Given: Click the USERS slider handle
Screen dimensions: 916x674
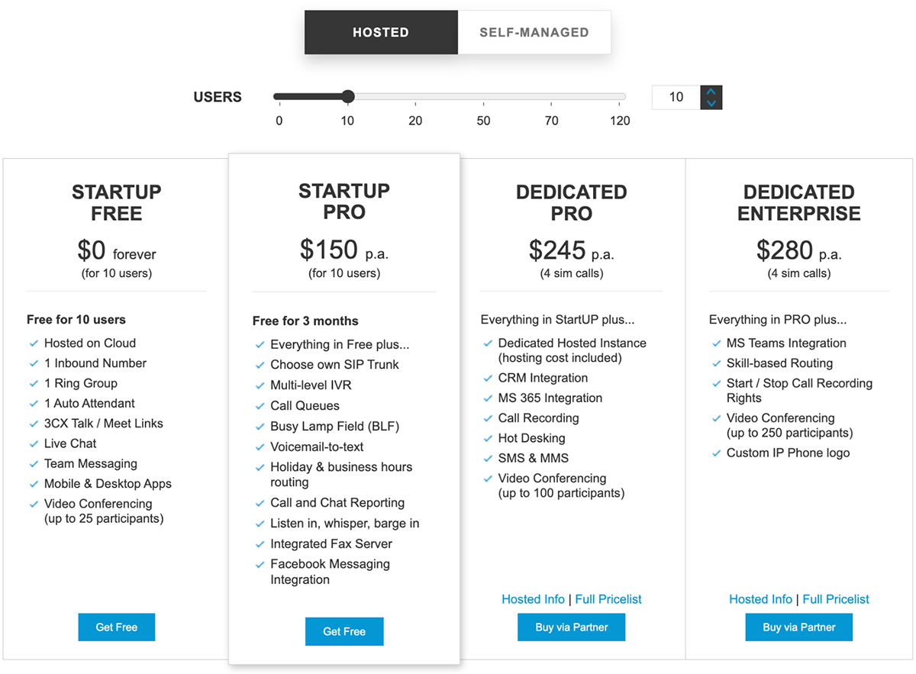Looking at the screenshot, I should (x=347, y=96).
